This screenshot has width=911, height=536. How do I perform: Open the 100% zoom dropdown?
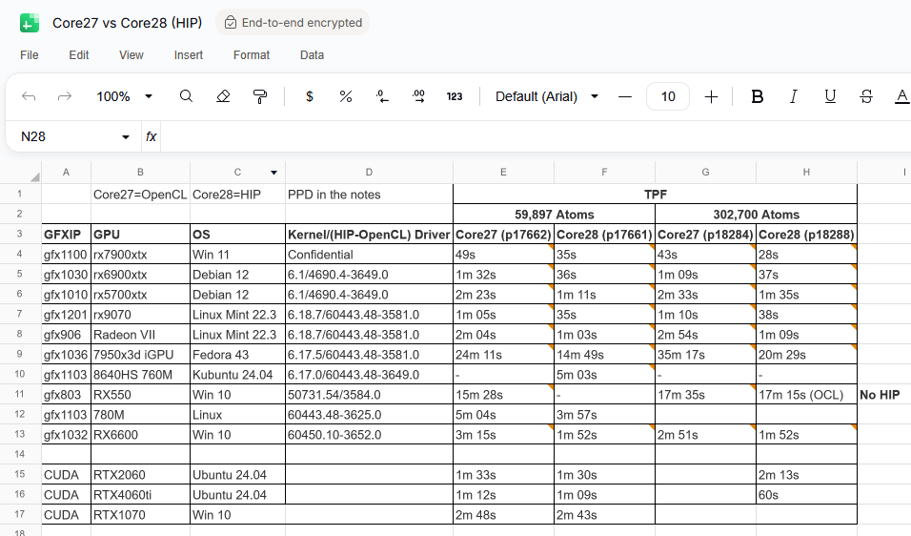coord(125,96)
